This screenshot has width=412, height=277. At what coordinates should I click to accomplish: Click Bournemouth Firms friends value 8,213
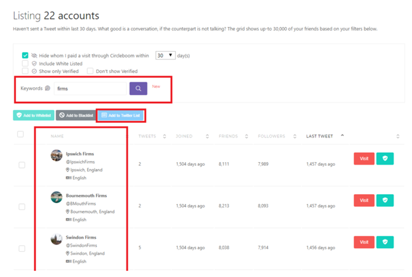coord(224,206)
